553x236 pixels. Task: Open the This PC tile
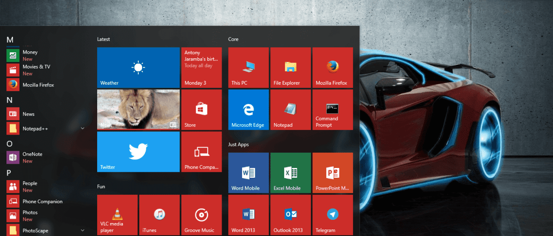click(x=249, y=68)
